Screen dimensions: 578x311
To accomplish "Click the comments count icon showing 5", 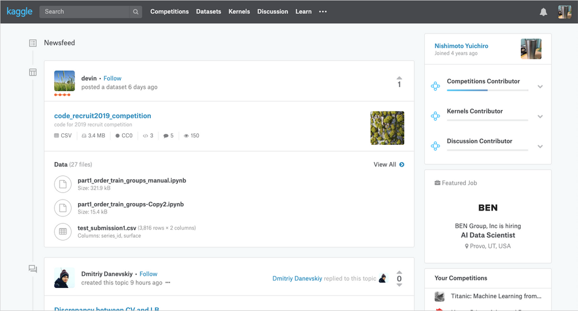I will point(166,136).
